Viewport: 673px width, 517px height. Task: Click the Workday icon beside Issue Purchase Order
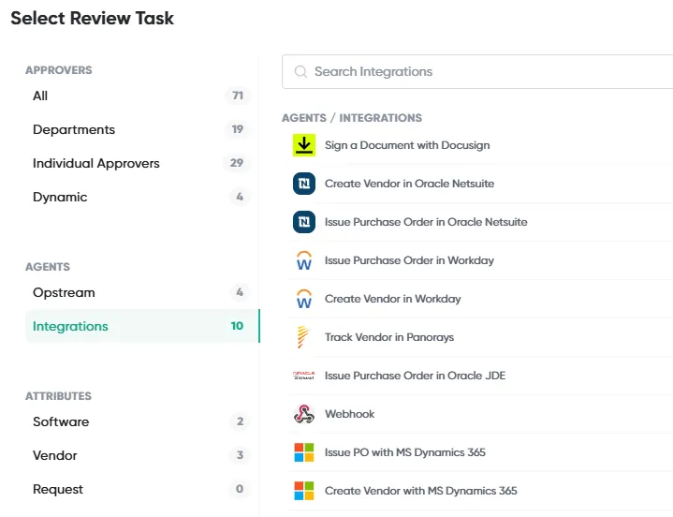point(304,260)
